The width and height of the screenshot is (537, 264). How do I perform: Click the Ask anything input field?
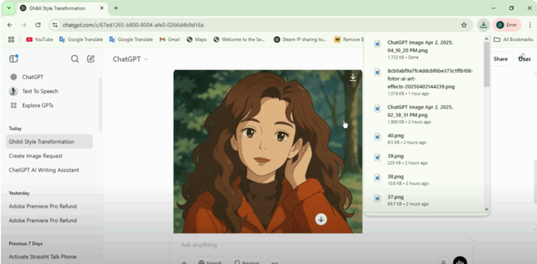pyautogui.click(x=315, y=245)
